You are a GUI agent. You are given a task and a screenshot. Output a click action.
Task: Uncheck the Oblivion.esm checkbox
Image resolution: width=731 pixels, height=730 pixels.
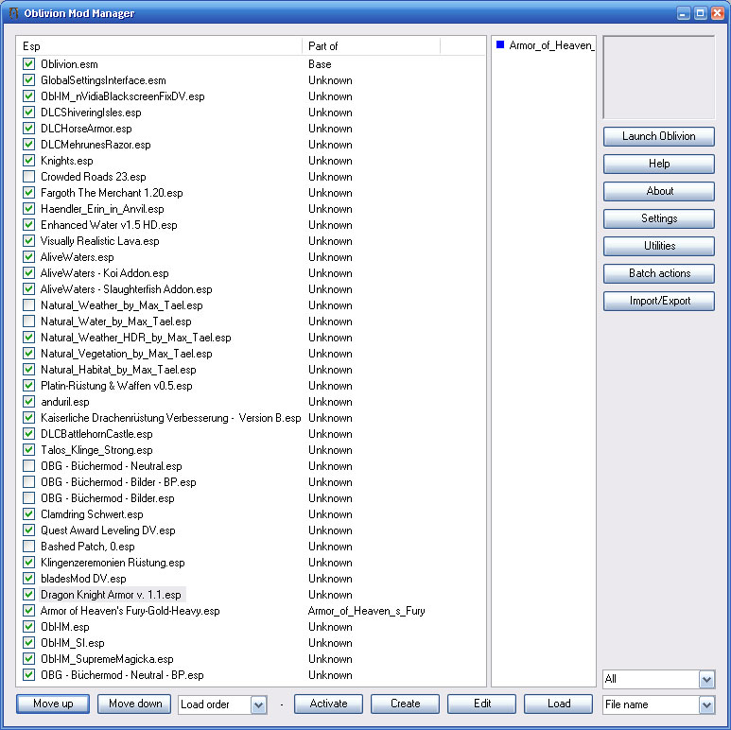29,64
